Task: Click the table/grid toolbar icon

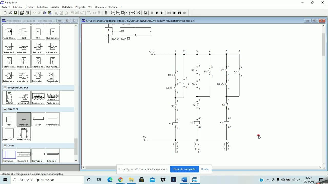Action: (x=106, y=13)
